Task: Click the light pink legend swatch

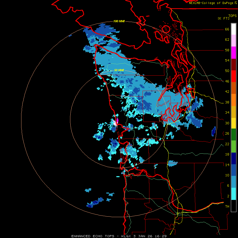Action: [x=234, y=40]
